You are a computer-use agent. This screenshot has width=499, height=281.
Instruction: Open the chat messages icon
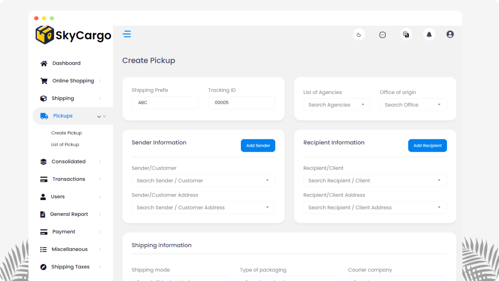382,34
